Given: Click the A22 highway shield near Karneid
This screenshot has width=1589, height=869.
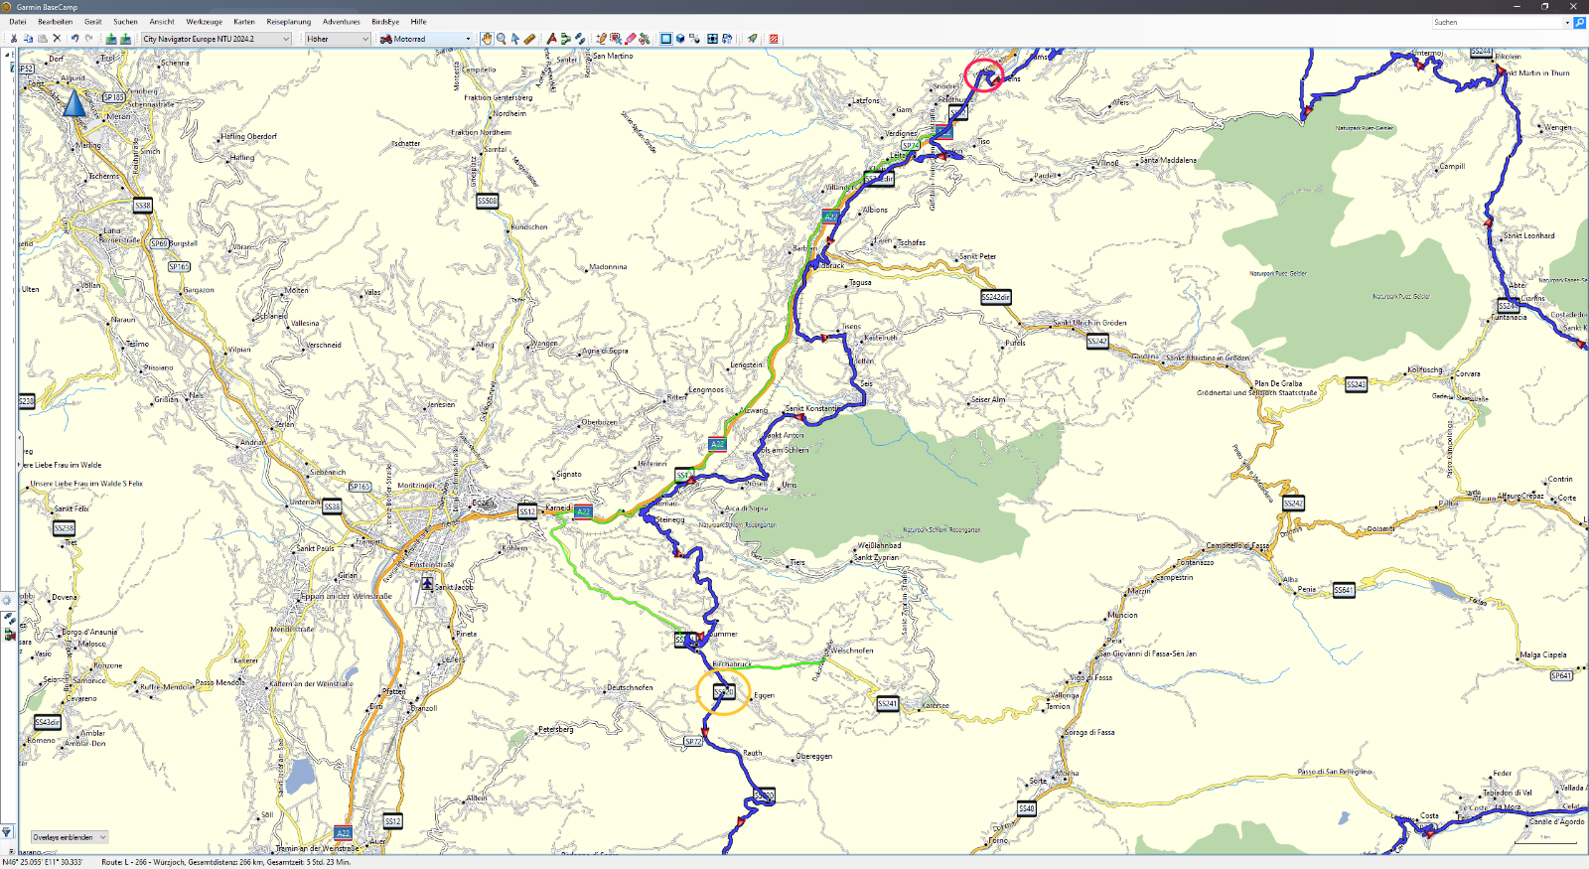Looking at the screenshot, I should pyautogui.click(x=583, y=511).
